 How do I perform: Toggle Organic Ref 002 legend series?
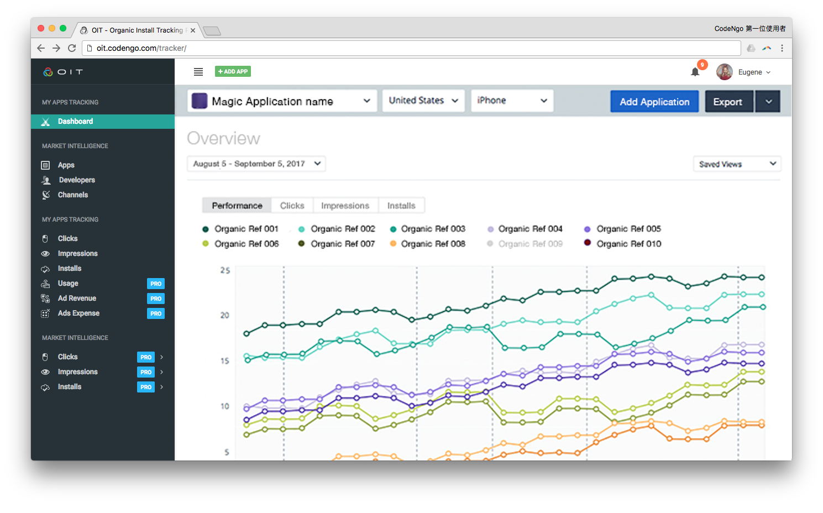tap(337, 229)
